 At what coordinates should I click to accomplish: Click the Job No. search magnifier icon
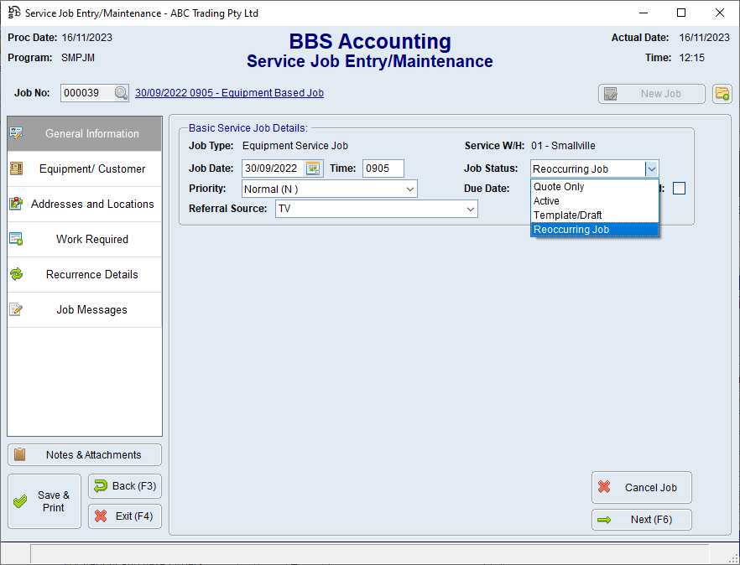[121, 94]
